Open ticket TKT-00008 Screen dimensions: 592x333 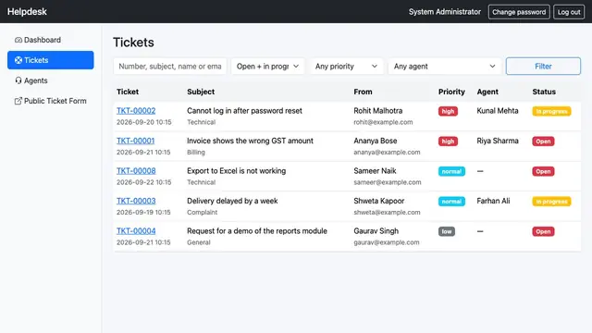tap(136, 170)
